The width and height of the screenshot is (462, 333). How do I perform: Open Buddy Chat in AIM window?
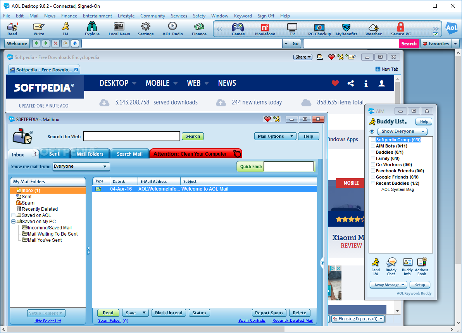point(391,267)
